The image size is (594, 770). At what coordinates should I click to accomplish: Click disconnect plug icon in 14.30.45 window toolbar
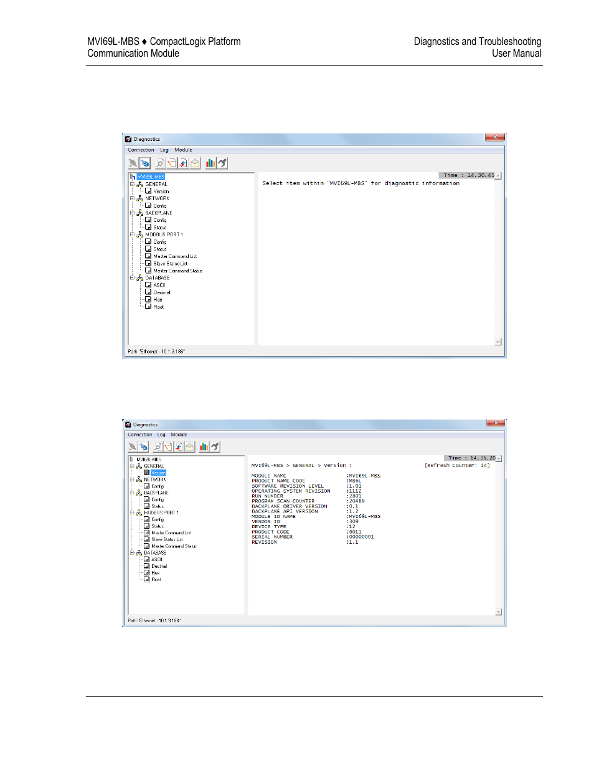133,163
